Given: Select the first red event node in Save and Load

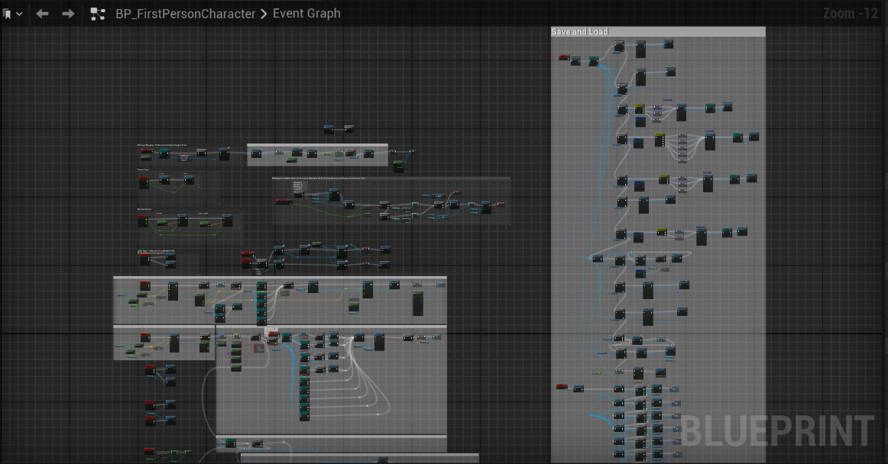Looking at the screenshot, I should (x=564, y=57).
